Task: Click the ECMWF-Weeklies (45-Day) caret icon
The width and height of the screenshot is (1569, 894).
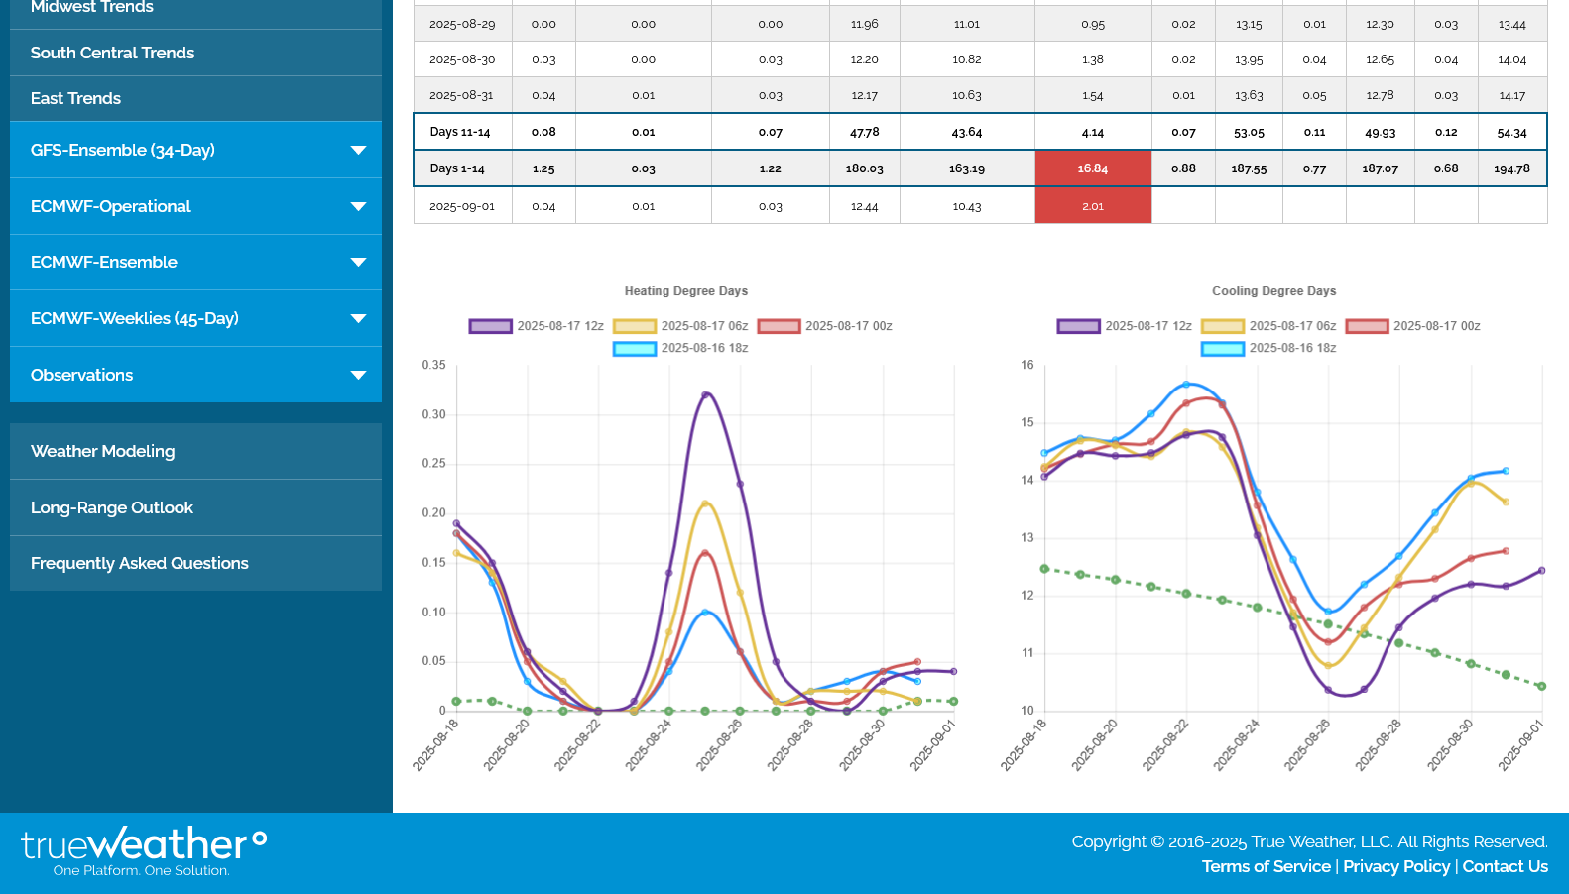Action: pos(358,319)
